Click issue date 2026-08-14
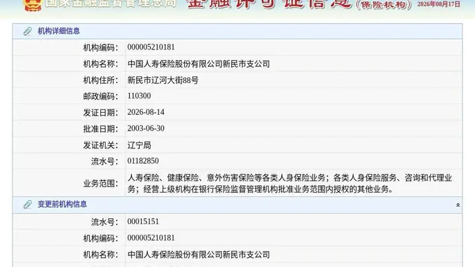The height and width of the screenshot is (267, 475). click(146, 112)
